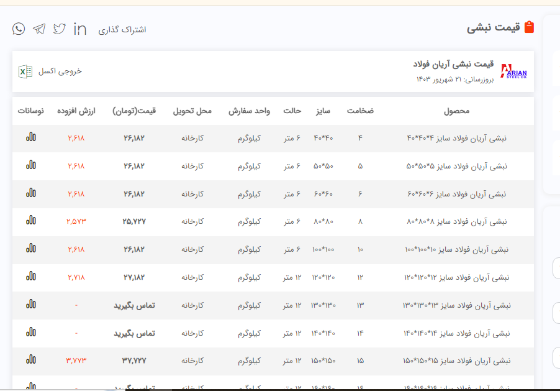This screenshot has width=560, height=391.
Task: Click the Excel export icon
Action: (25, 71)
